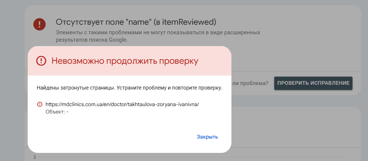Click the Объект: - label
This screenshot has width=368, height=161.
(57, 112)
